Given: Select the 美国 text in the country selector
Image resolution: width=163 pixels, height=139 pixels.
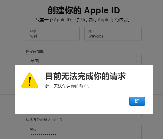Looking at the screenshot, I should tap(34, 61).
